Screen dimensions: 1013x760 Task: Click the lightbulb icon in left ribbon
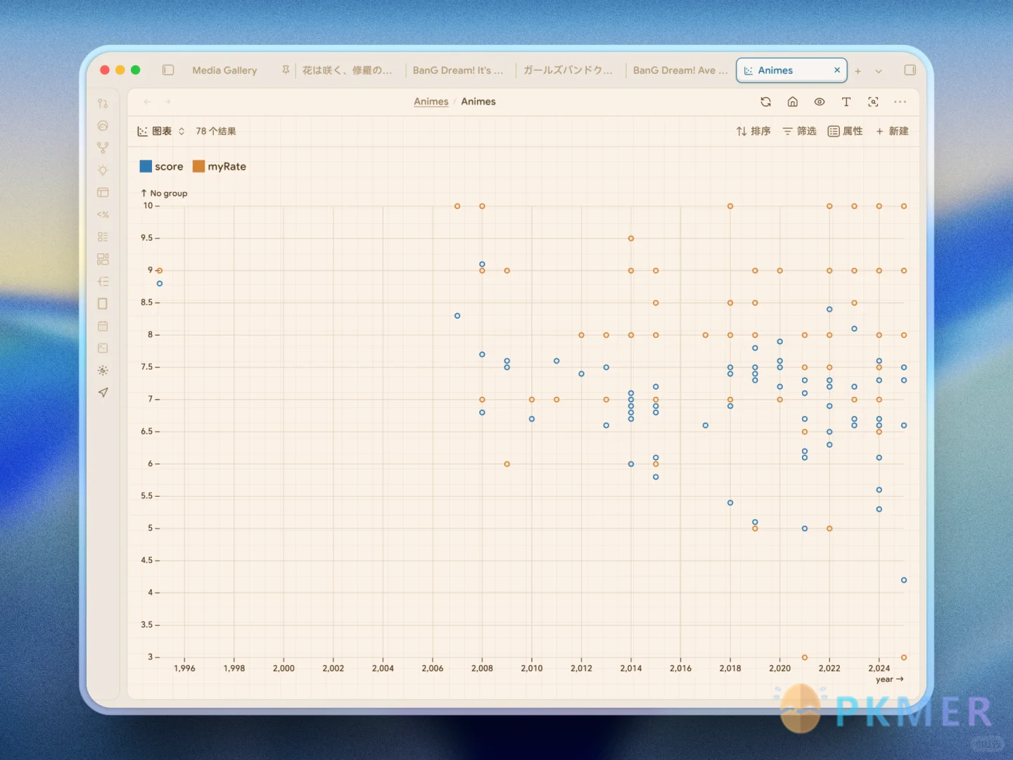coord(103,170)
